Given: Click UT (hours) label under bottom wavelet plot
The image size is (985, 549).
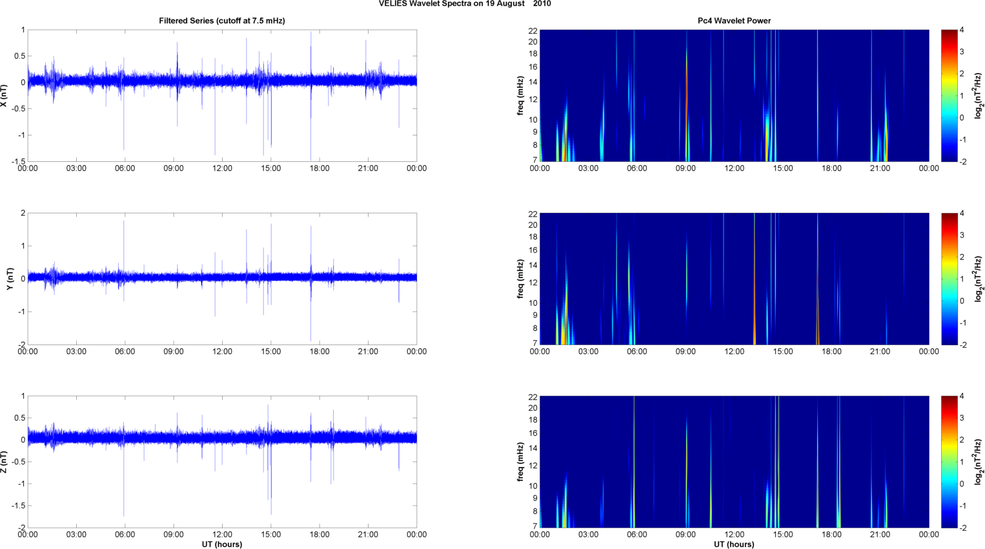Looking at the screenshot, I should (734, 544).
